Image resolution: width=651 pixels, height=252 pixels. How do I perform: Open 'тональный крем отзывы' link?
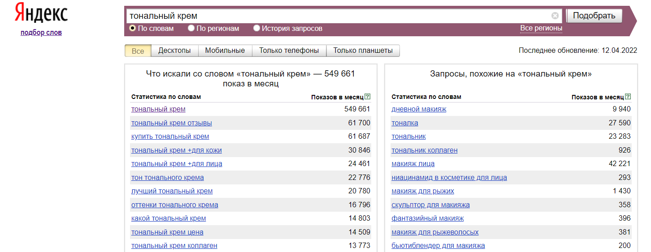[x=172, y=123]
